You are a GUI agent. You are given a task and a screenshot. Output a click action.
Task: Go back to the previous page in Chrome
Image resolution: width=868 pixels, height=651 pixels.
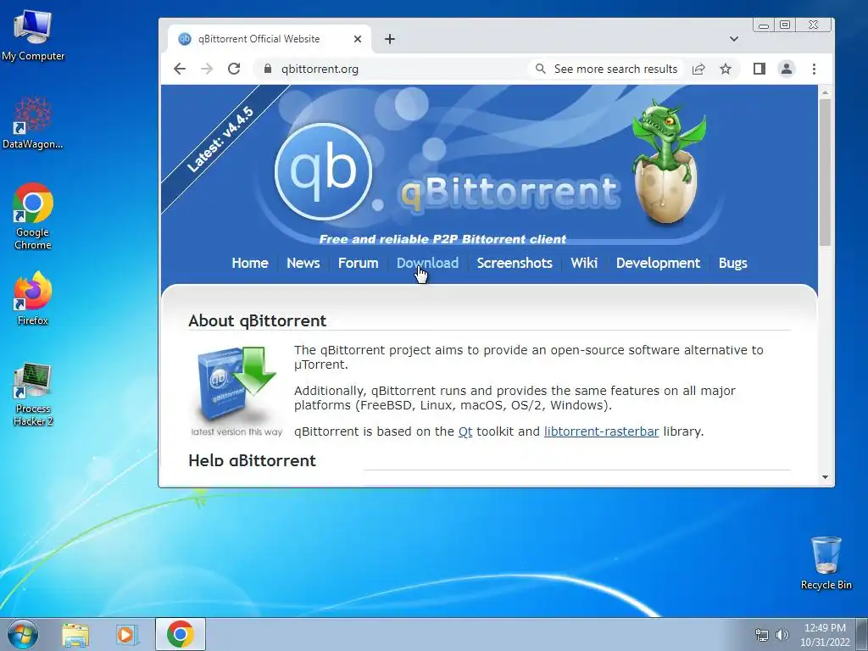(180, 69)
